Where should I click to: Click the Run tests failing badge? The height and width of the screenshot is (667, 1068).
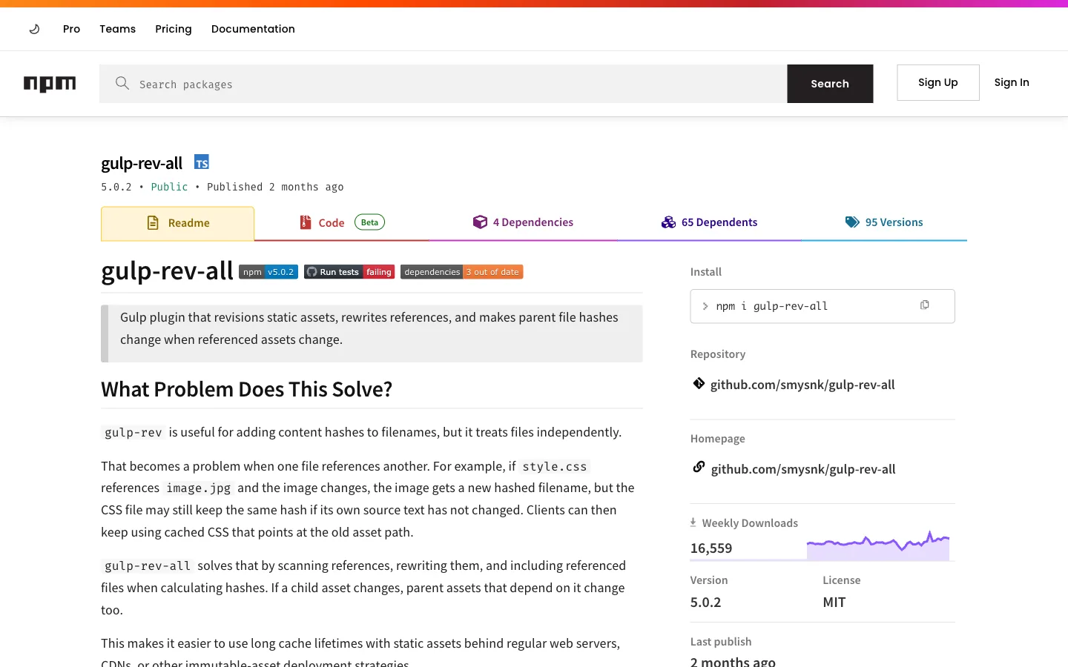(x=349, y=272)
